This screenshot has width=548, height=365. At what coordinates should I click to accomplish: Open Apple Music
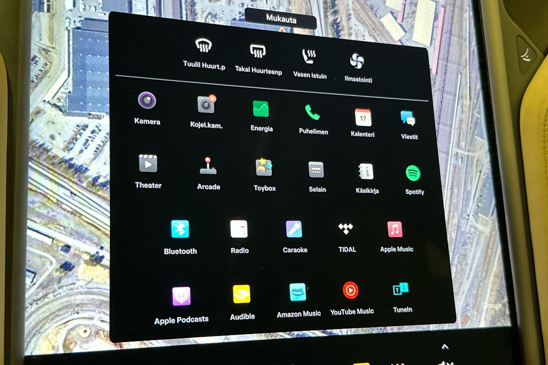(x=396, y=237)
